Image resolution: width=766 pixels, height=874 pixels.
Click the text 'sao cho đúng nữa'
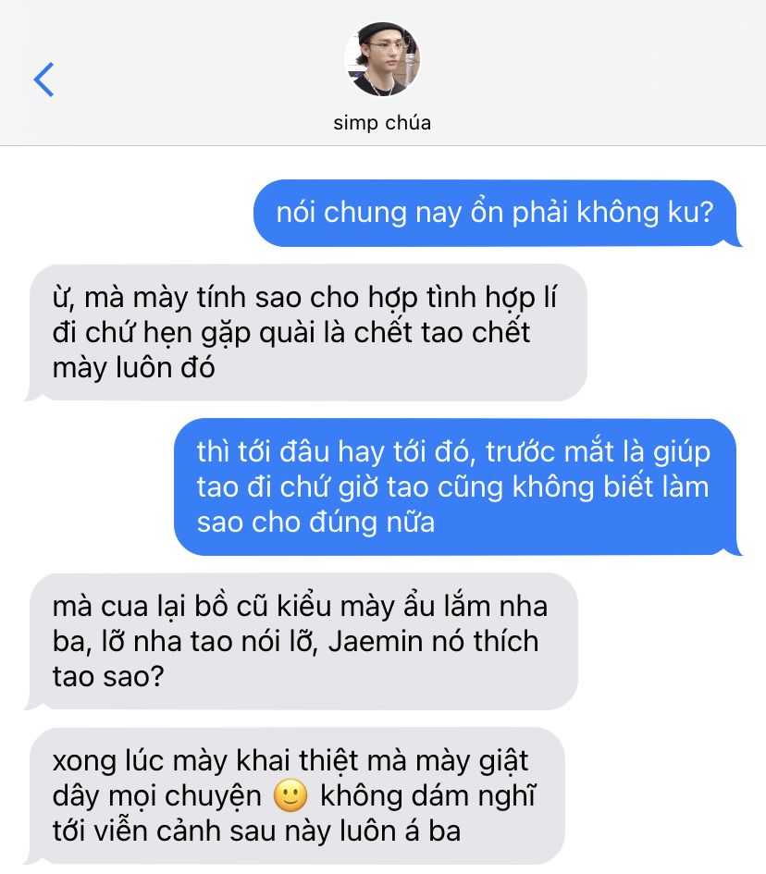[x=315, y=523]
